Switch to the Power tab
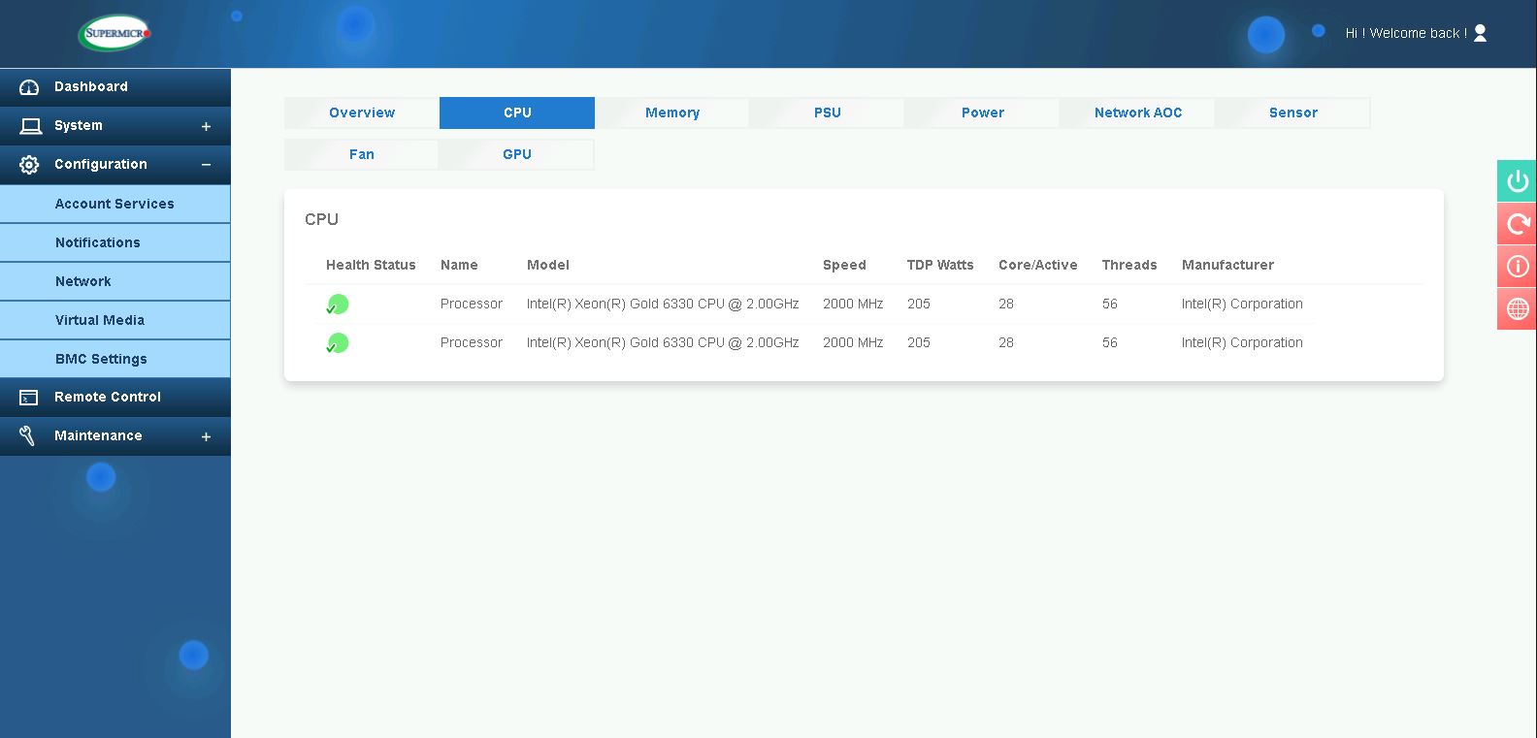Image resolution: width=1537 pixels, height=738 pixels. pyautogui.click(x=983, y=112)
